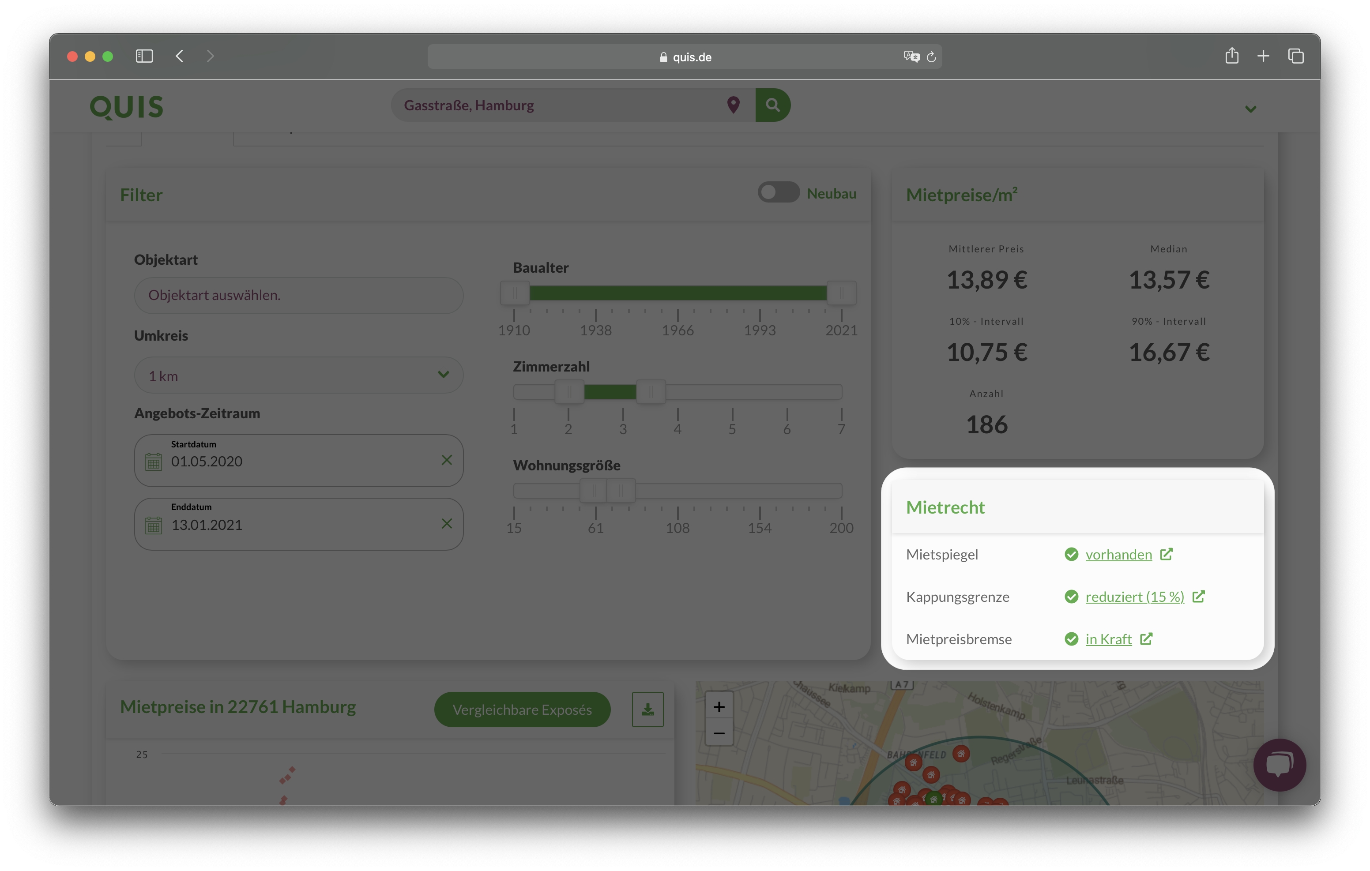Click the Kappungsgrenze green check icon
Image resolution: width=1370 pixels, height=871 pixels.
tap(1071, 596)
